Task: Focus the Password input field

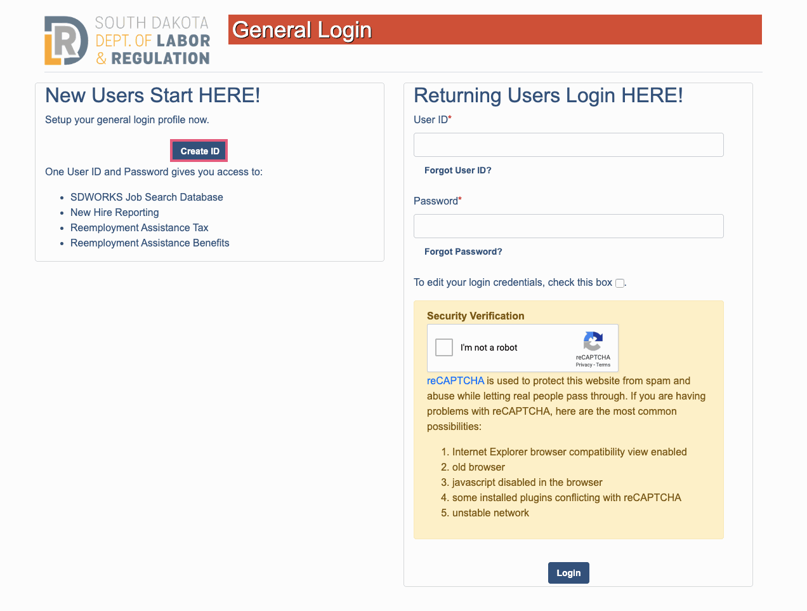Action: pos(568,226)
